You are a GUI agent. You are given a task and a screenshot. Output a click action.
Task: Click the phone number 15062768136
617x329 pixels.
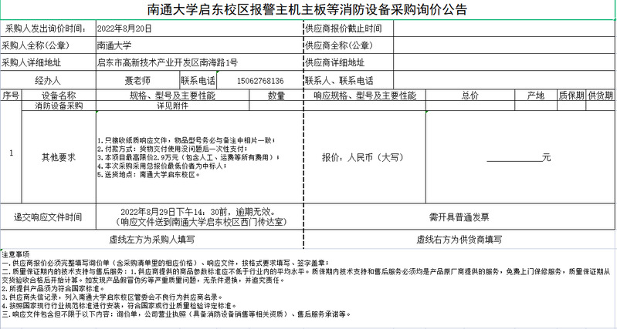click(260, 81)
